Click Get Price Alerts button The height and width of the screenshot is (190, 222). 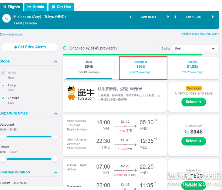pos(30,47)
